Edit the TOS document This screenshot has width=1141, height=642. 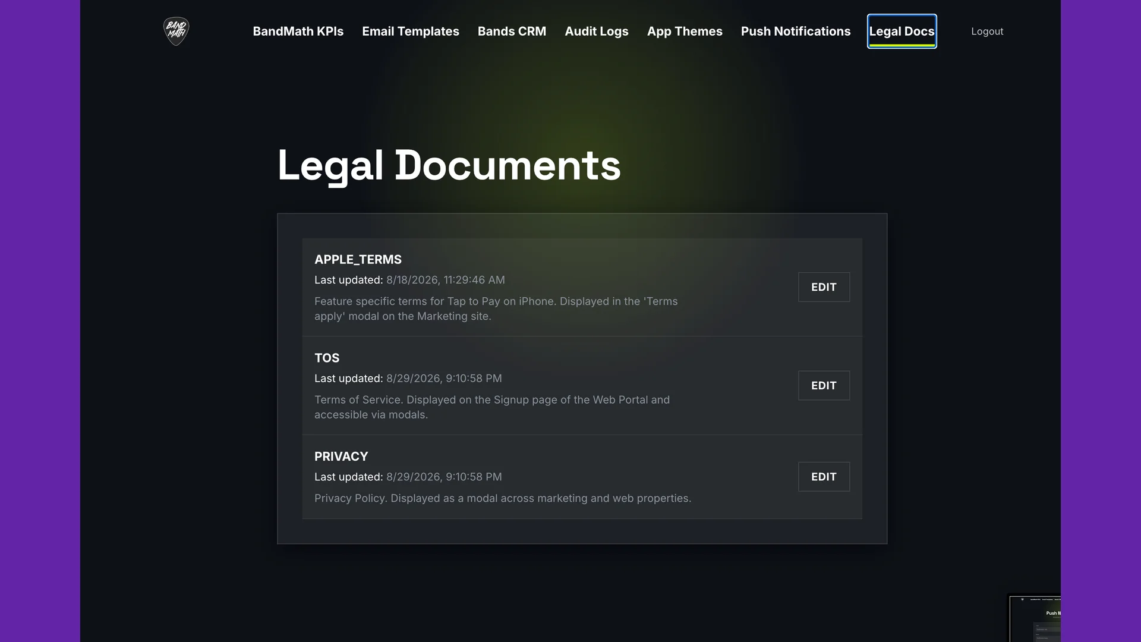824,386
